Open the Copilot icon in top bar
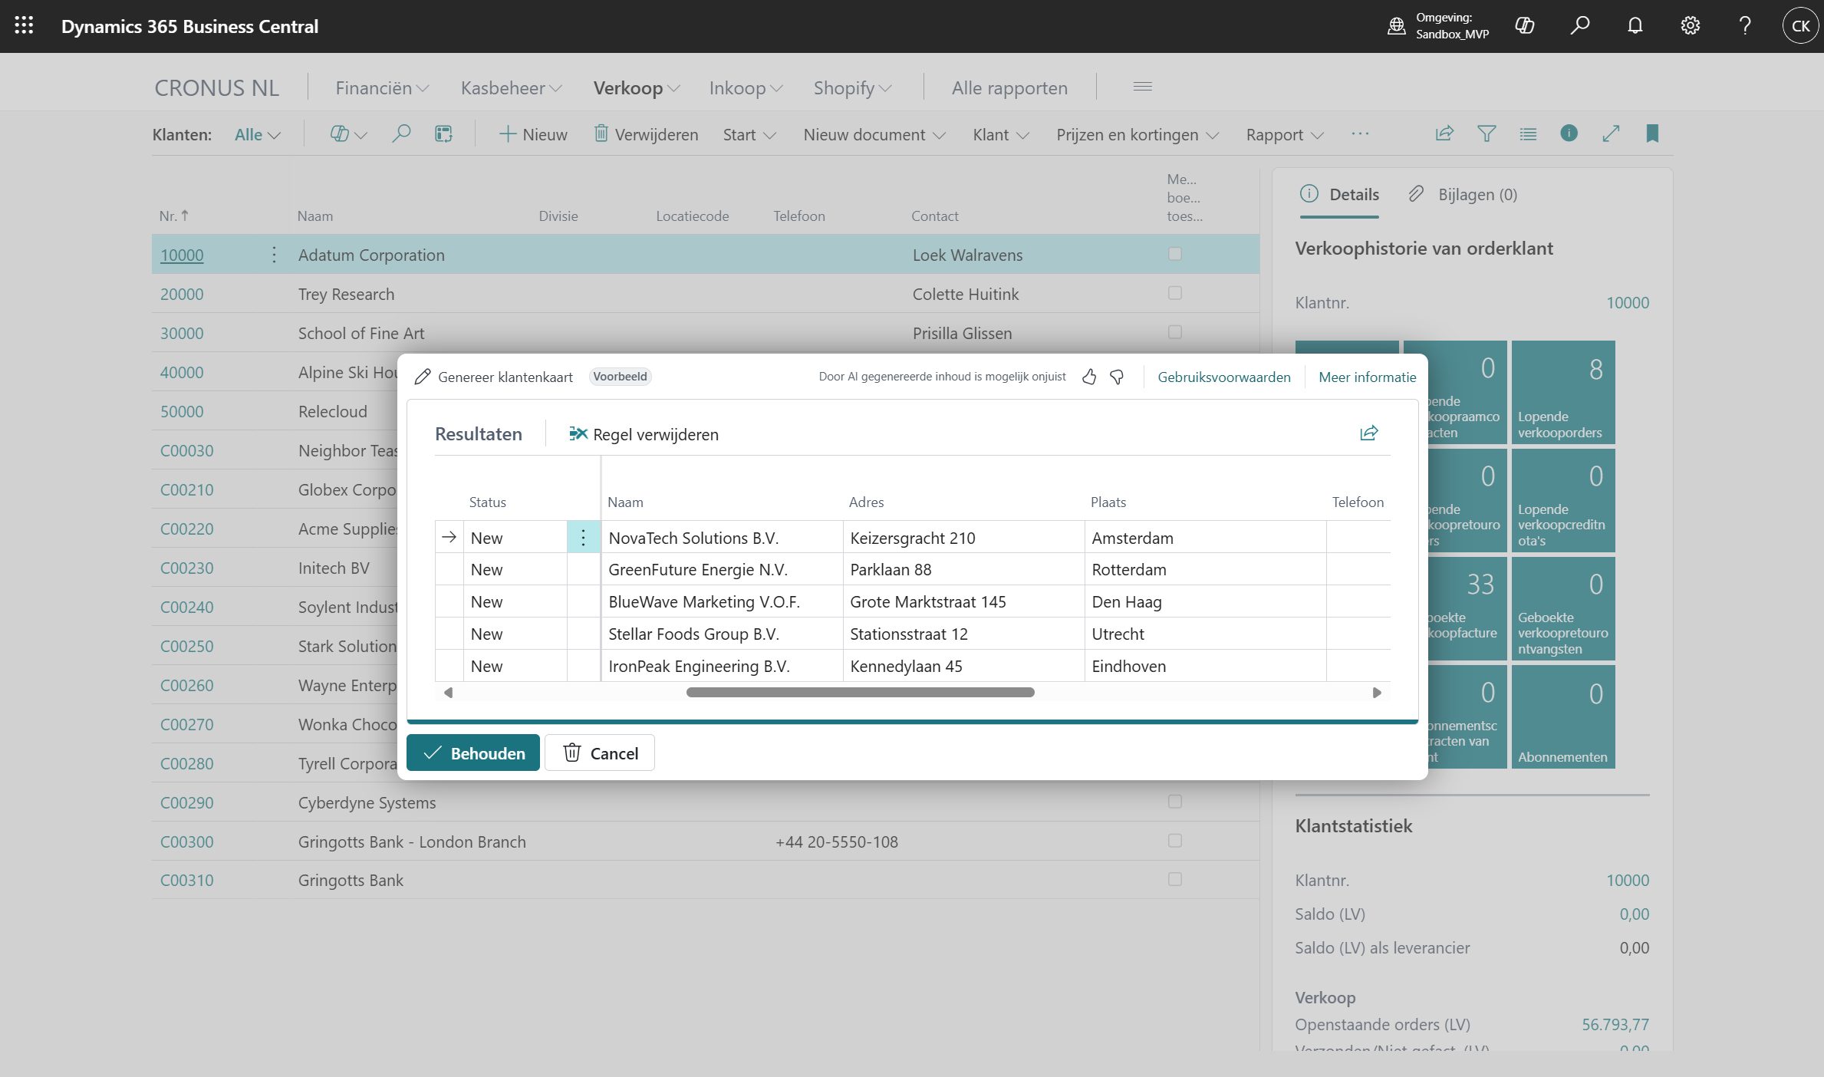The height and width of the screenshot is (1077, 1824). point(1524,26)
